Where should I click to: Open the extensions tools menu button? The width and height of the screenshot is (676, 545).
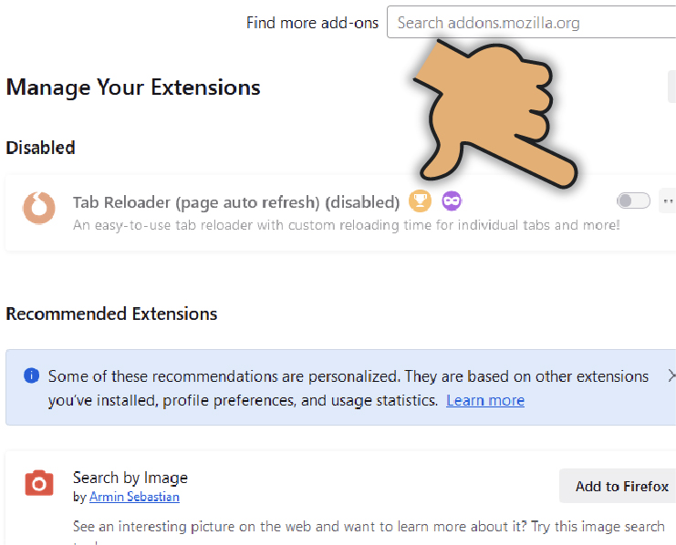click(x=672, y=87)
